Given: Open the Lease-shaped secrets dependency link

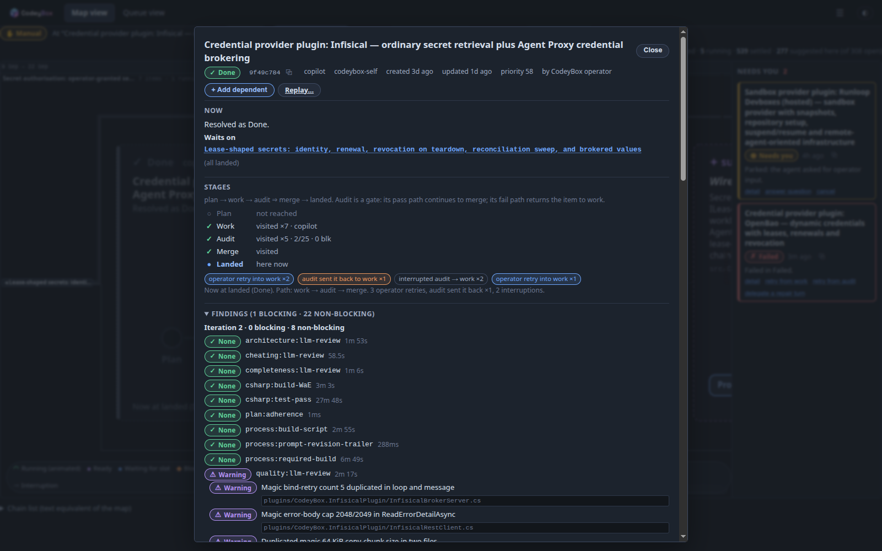Looking at the screenshot, I should point(423,149).
